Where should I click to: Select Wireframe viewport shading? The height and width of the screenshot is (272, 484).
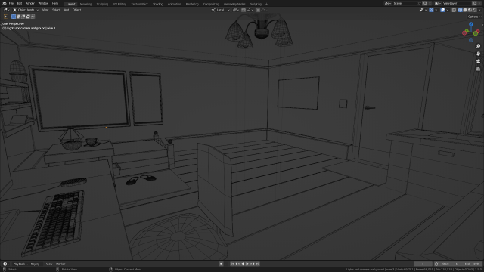[461, 10]
